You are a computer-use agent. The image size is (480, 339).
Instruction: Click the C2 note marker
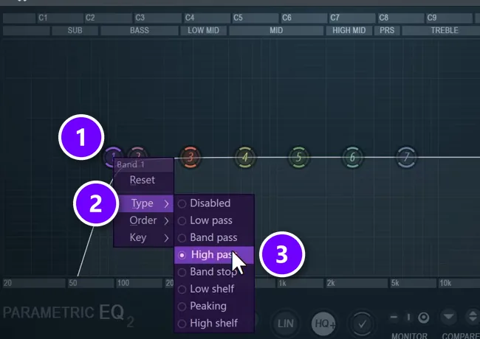(90, 18)
